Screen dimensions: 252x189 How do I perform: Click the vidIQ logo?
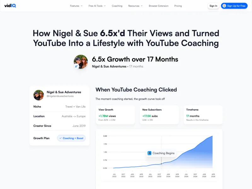tap(10, 6)
